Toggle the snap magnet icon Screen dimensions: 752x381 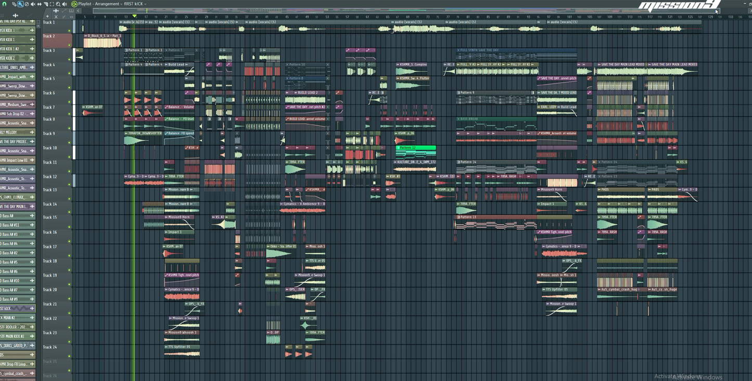[4, 4]
